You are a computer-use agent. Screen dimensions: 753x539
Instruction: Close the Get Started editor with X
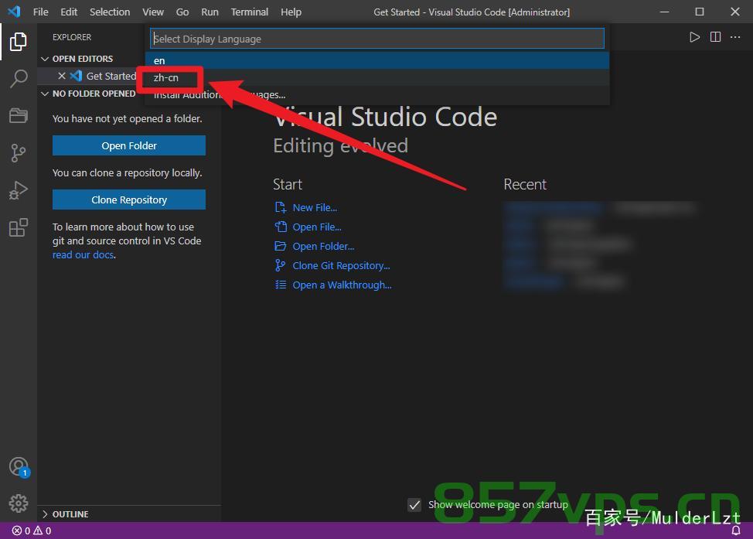click(x=62, y=76)
